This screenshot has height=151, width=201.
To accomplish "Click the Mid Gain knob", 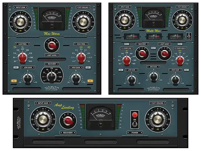I will click(x=154, y=77).
